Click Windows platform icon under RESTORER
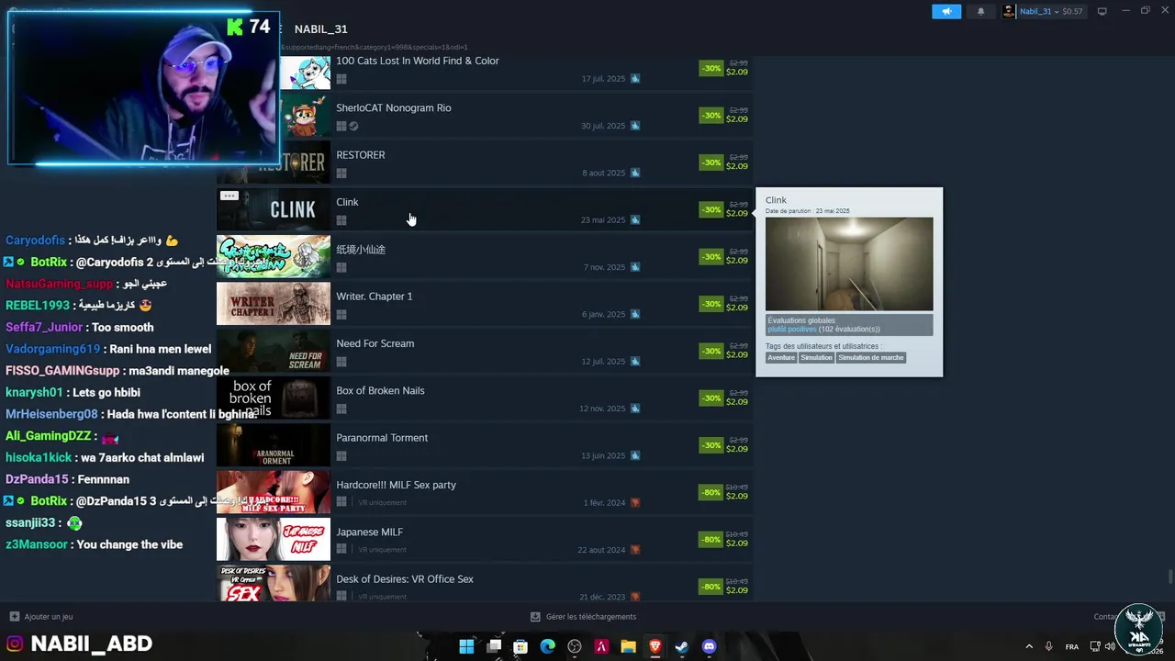Image resolution: width=1175 pixels, height=661 pixels. tap(341, 173)
